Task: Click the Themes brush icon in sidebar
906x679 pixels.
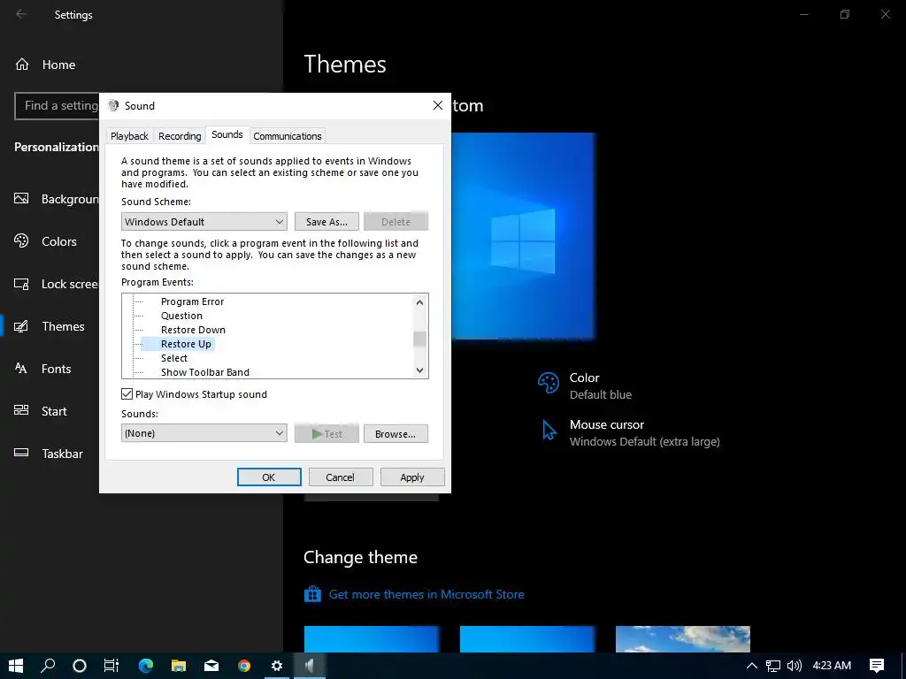Action: pos(21,326)
